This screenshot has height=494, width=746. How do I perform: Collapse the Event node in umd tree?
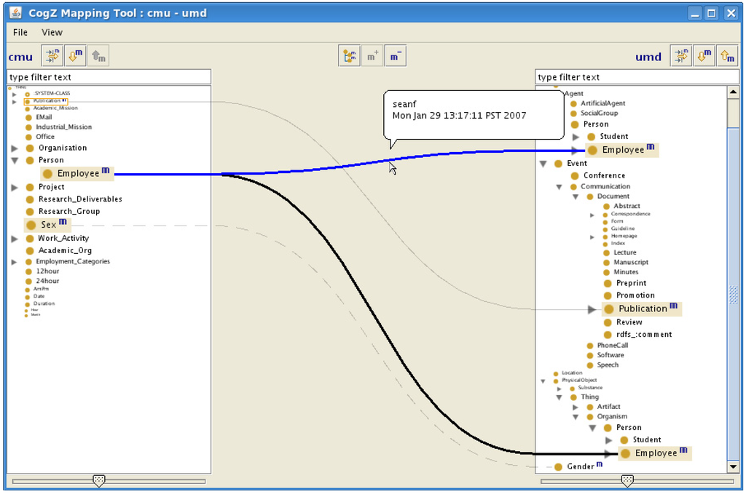click(x=543, y=164)
